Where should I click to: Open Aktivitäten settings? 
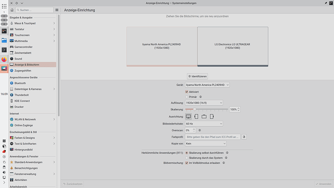click(32, 180)
